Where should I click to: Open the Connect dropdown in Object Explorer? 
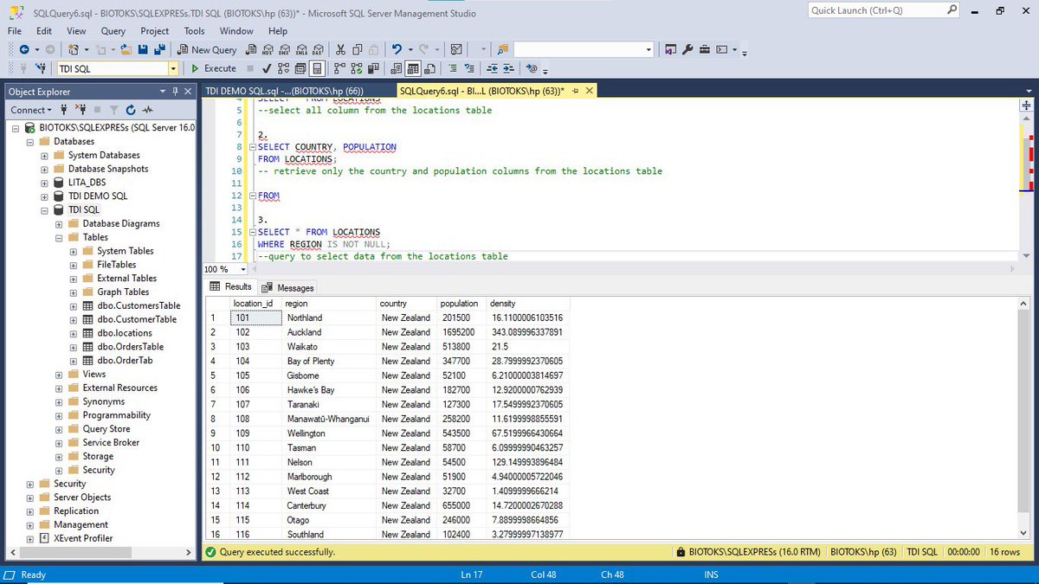(30, 110)
